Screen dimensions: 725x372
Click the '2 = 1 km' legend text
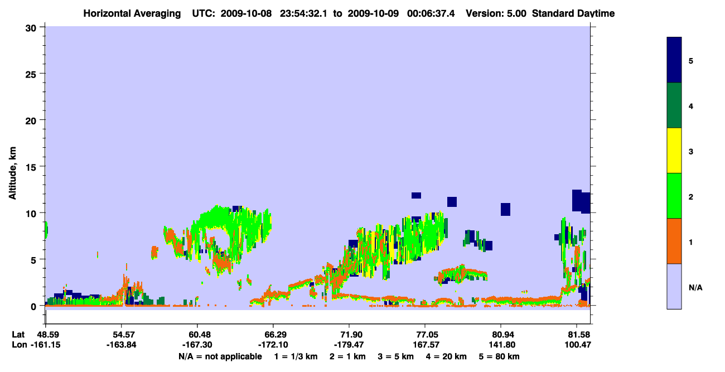tap(347, 356)
